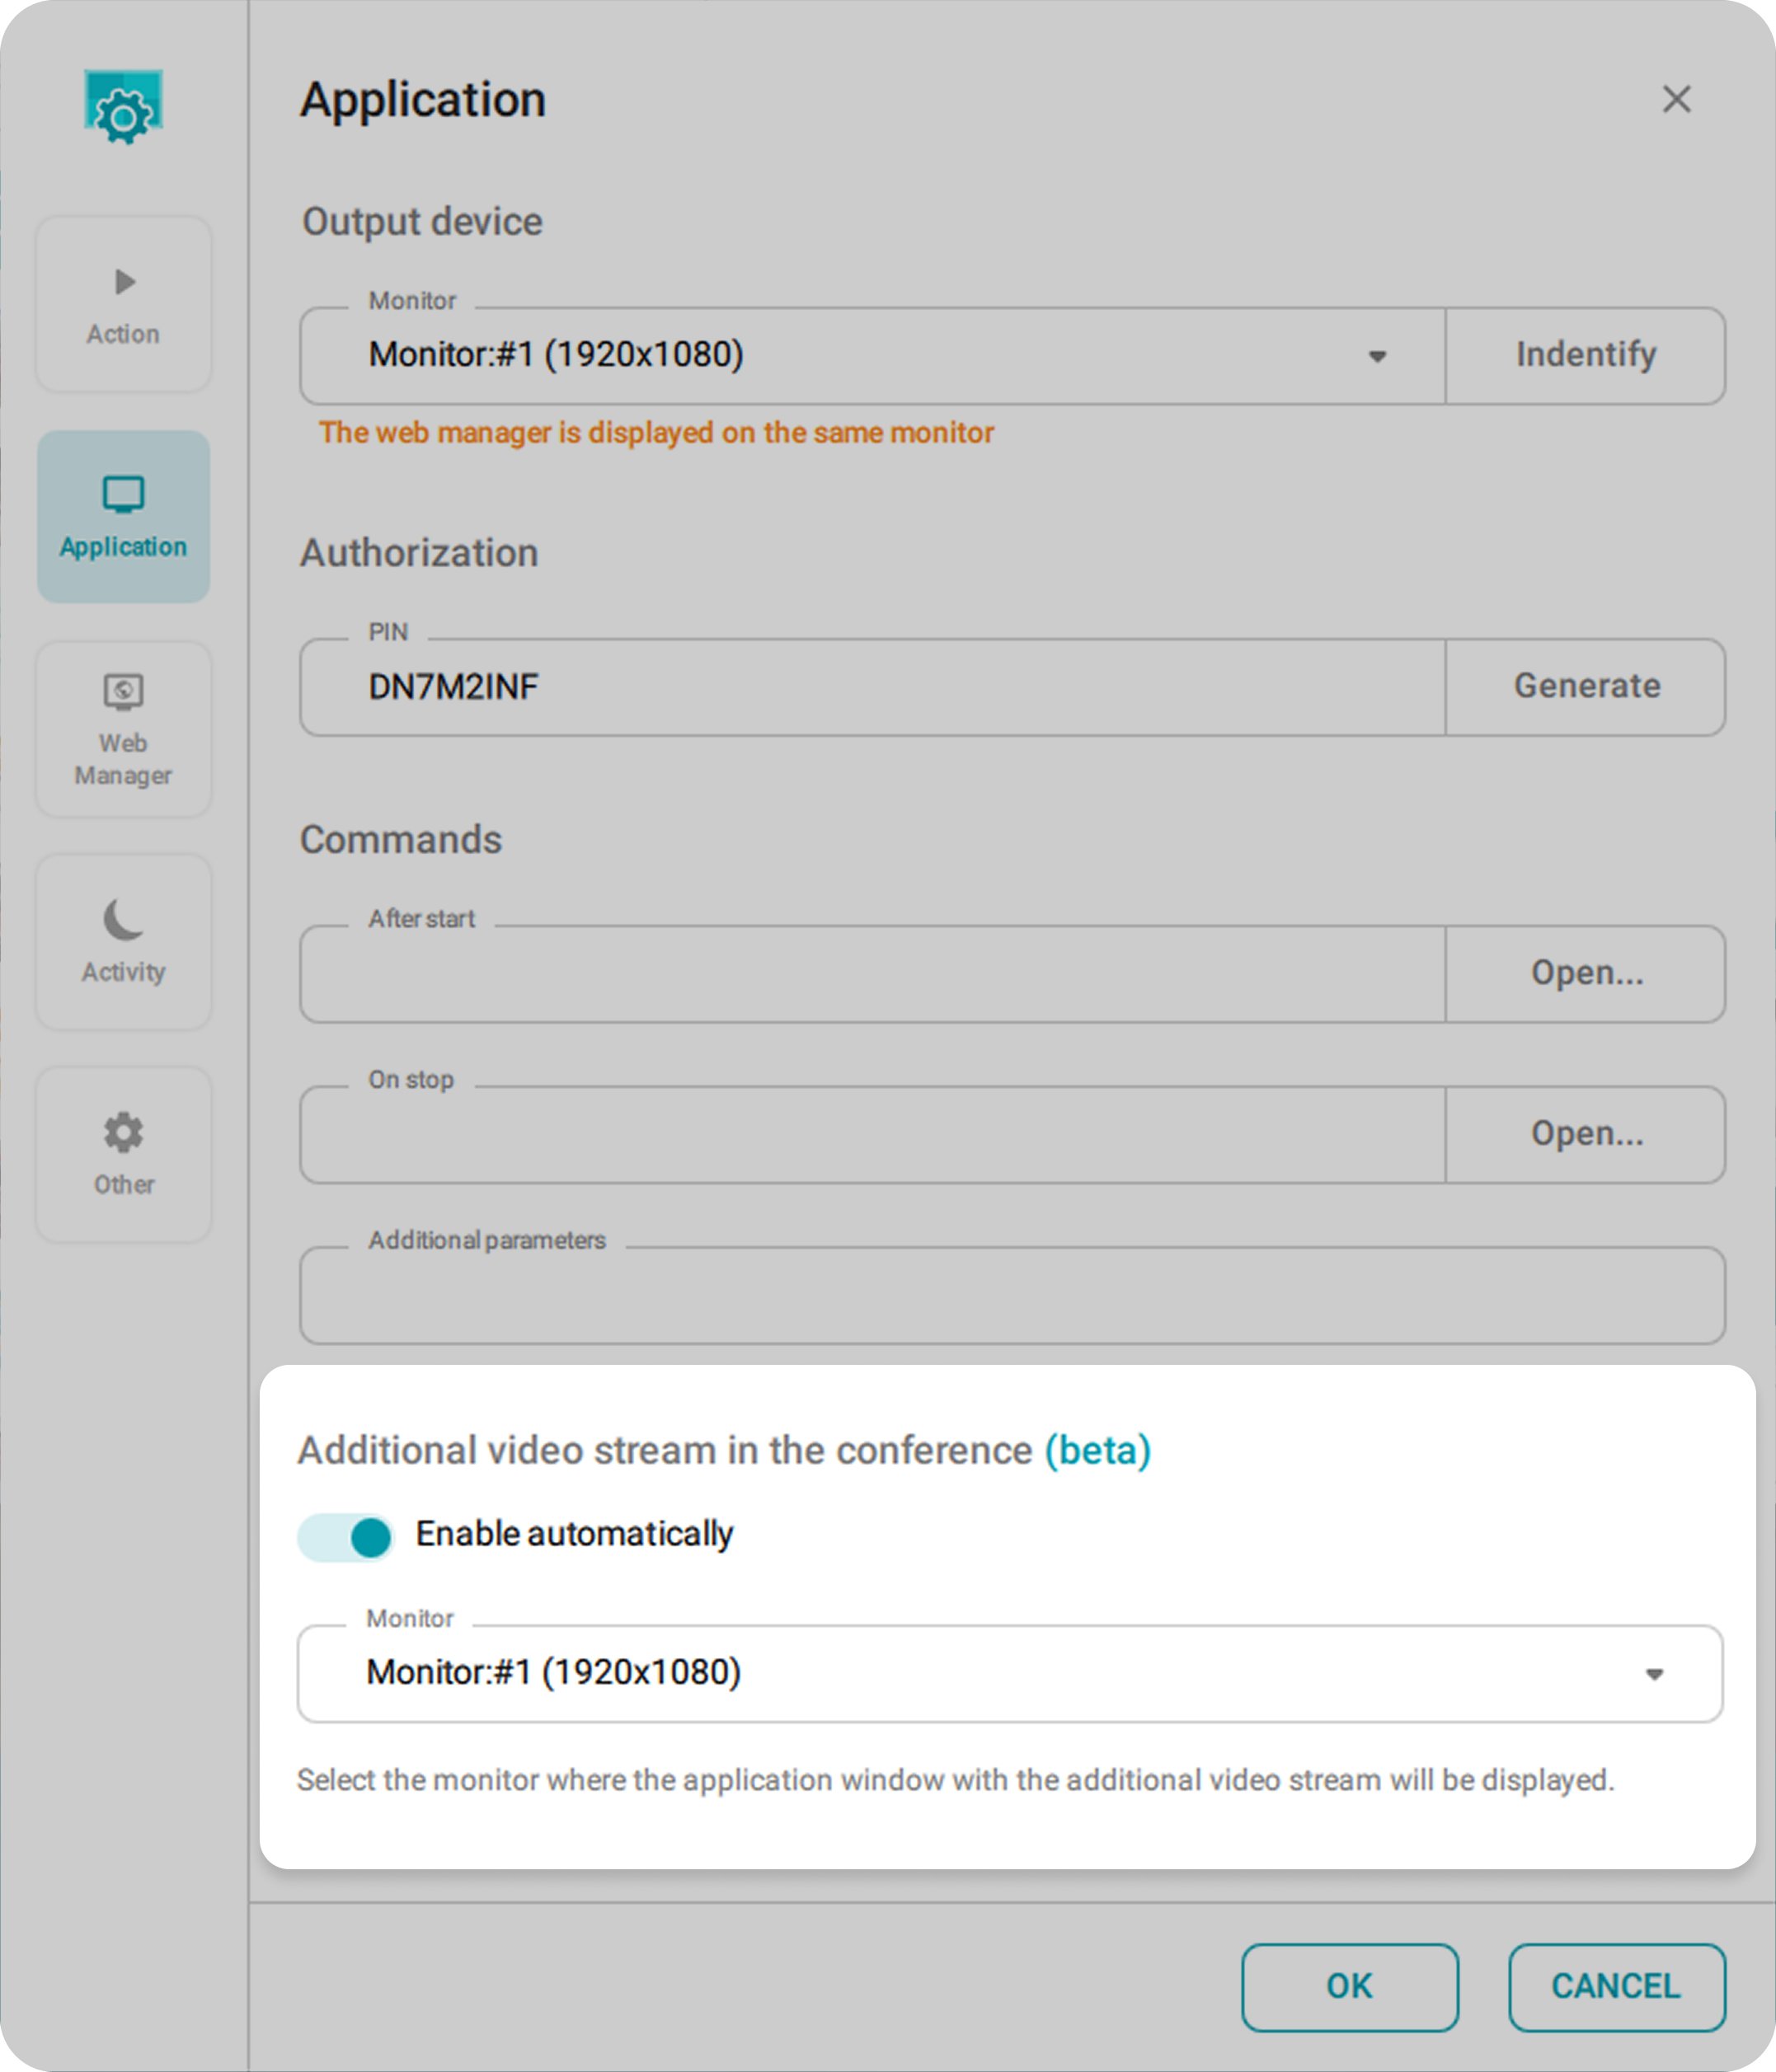Click Open... next to After start
Image resolution: width=1776 pixels, height=2072 pixels.
(1585, 973)
